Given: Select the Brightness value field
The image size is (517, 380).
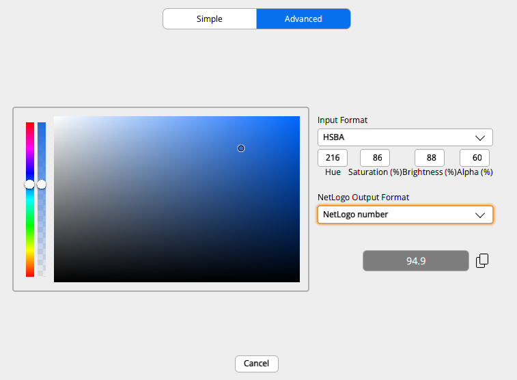Looking at the screenshot, I should 430,158.
